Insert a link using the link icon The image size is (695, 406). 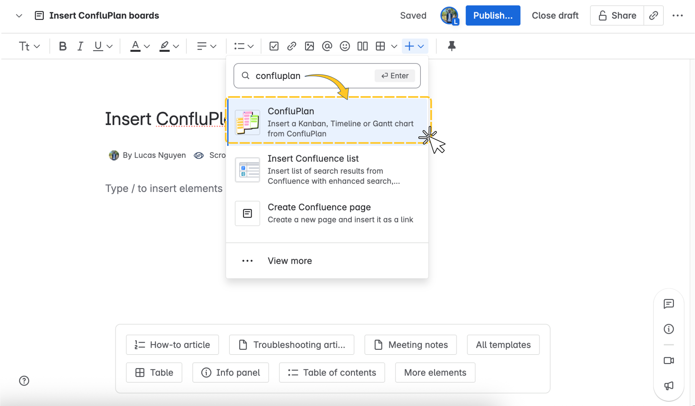pos(292,46)
